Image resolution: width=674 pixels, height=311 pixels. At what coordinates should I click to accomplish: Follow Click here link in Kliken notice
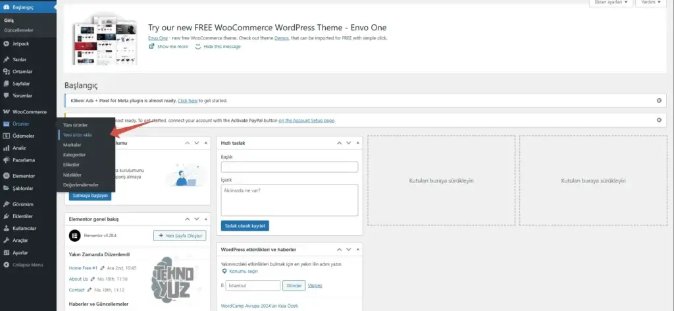(x=188, y=101)
